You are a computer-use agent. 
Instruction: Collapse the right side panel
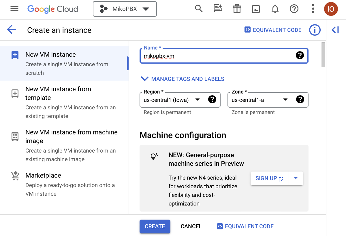335,30
